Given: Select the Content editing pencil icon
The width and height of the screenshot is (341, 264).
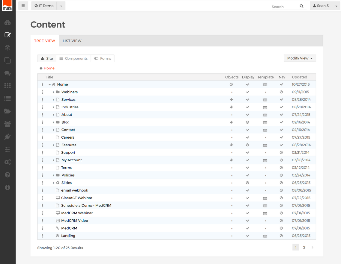Looking at the screenshot, I should (7, 35).
